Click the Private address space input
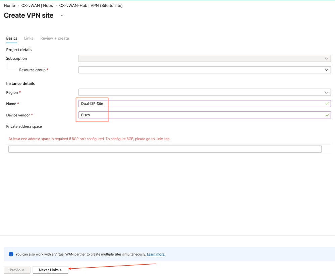This screenshot has width=335, height=278. click(x=165, y=149)
